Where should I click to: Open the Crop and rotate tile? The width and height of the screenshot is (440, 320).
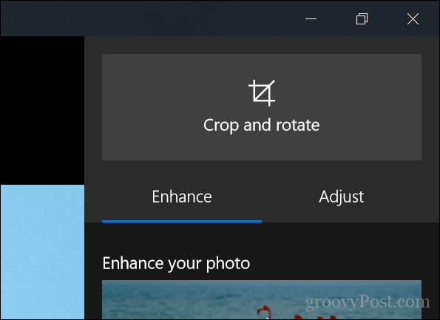(x=262, y=107)
